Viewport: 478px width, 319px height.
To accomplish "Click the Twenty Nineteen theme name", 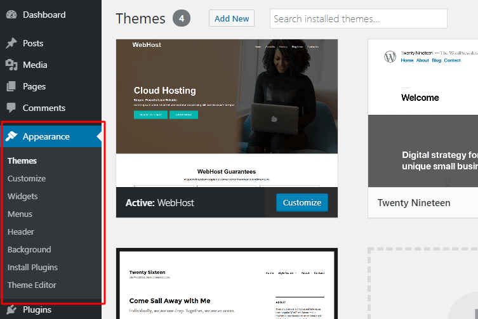I will point(414,203).
